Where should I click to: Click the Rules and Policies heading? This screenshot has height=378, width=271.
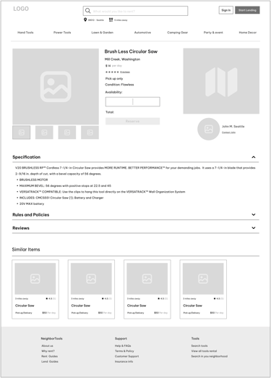(x=31, y=214)
